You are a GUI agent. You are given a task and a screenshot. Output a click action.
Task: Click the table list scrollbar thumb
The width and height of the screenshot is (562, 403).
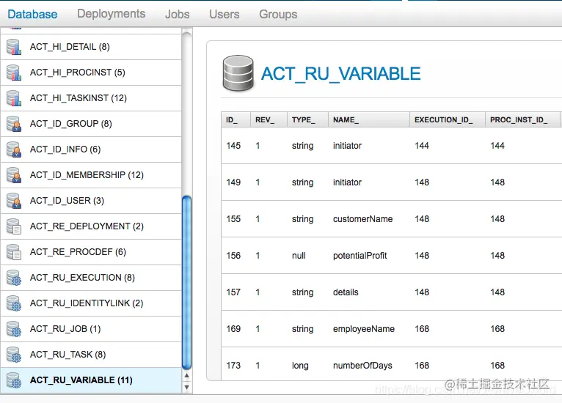(187, 283)
